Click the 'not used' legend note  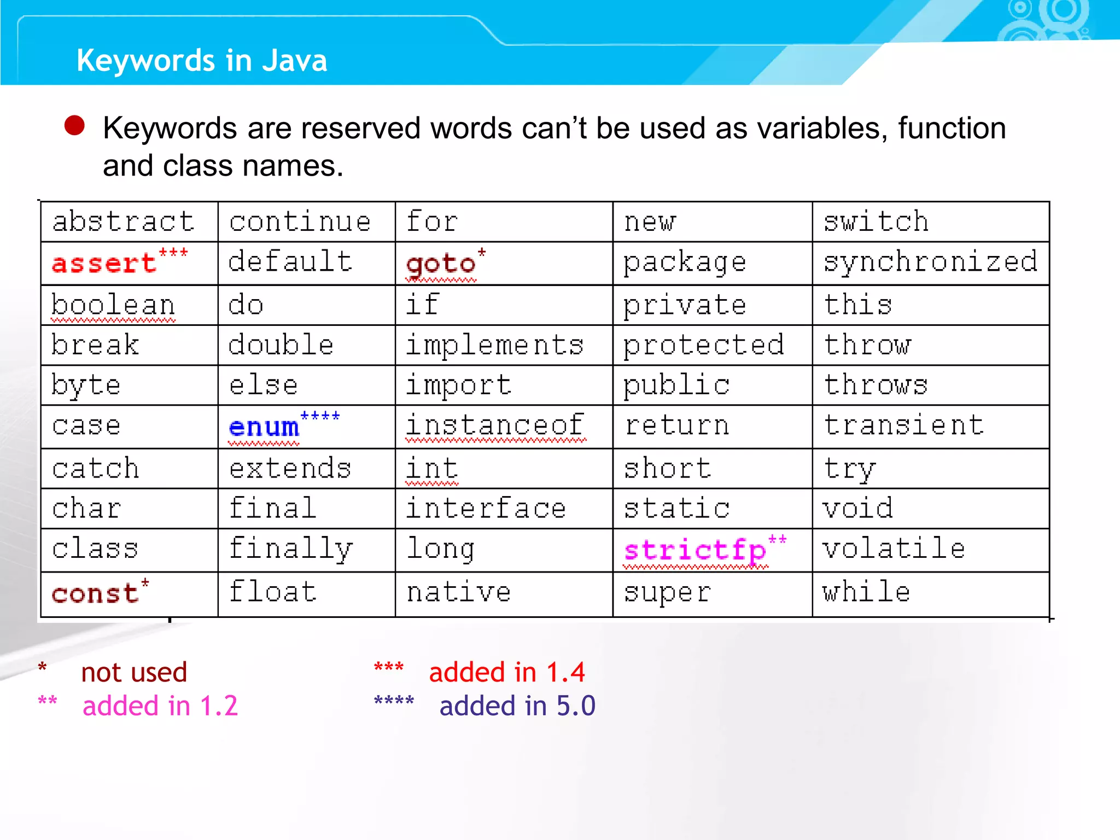click(134, 672)
